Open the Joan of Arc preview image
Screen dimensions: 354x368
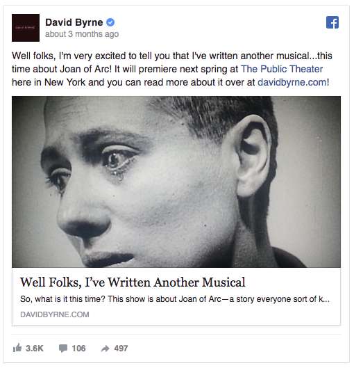[176, 182]
